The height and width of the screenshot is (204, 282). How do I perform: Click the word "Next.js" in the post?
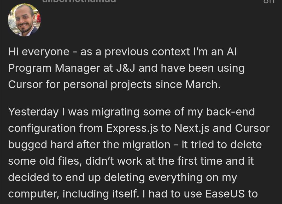click(192, 128)
